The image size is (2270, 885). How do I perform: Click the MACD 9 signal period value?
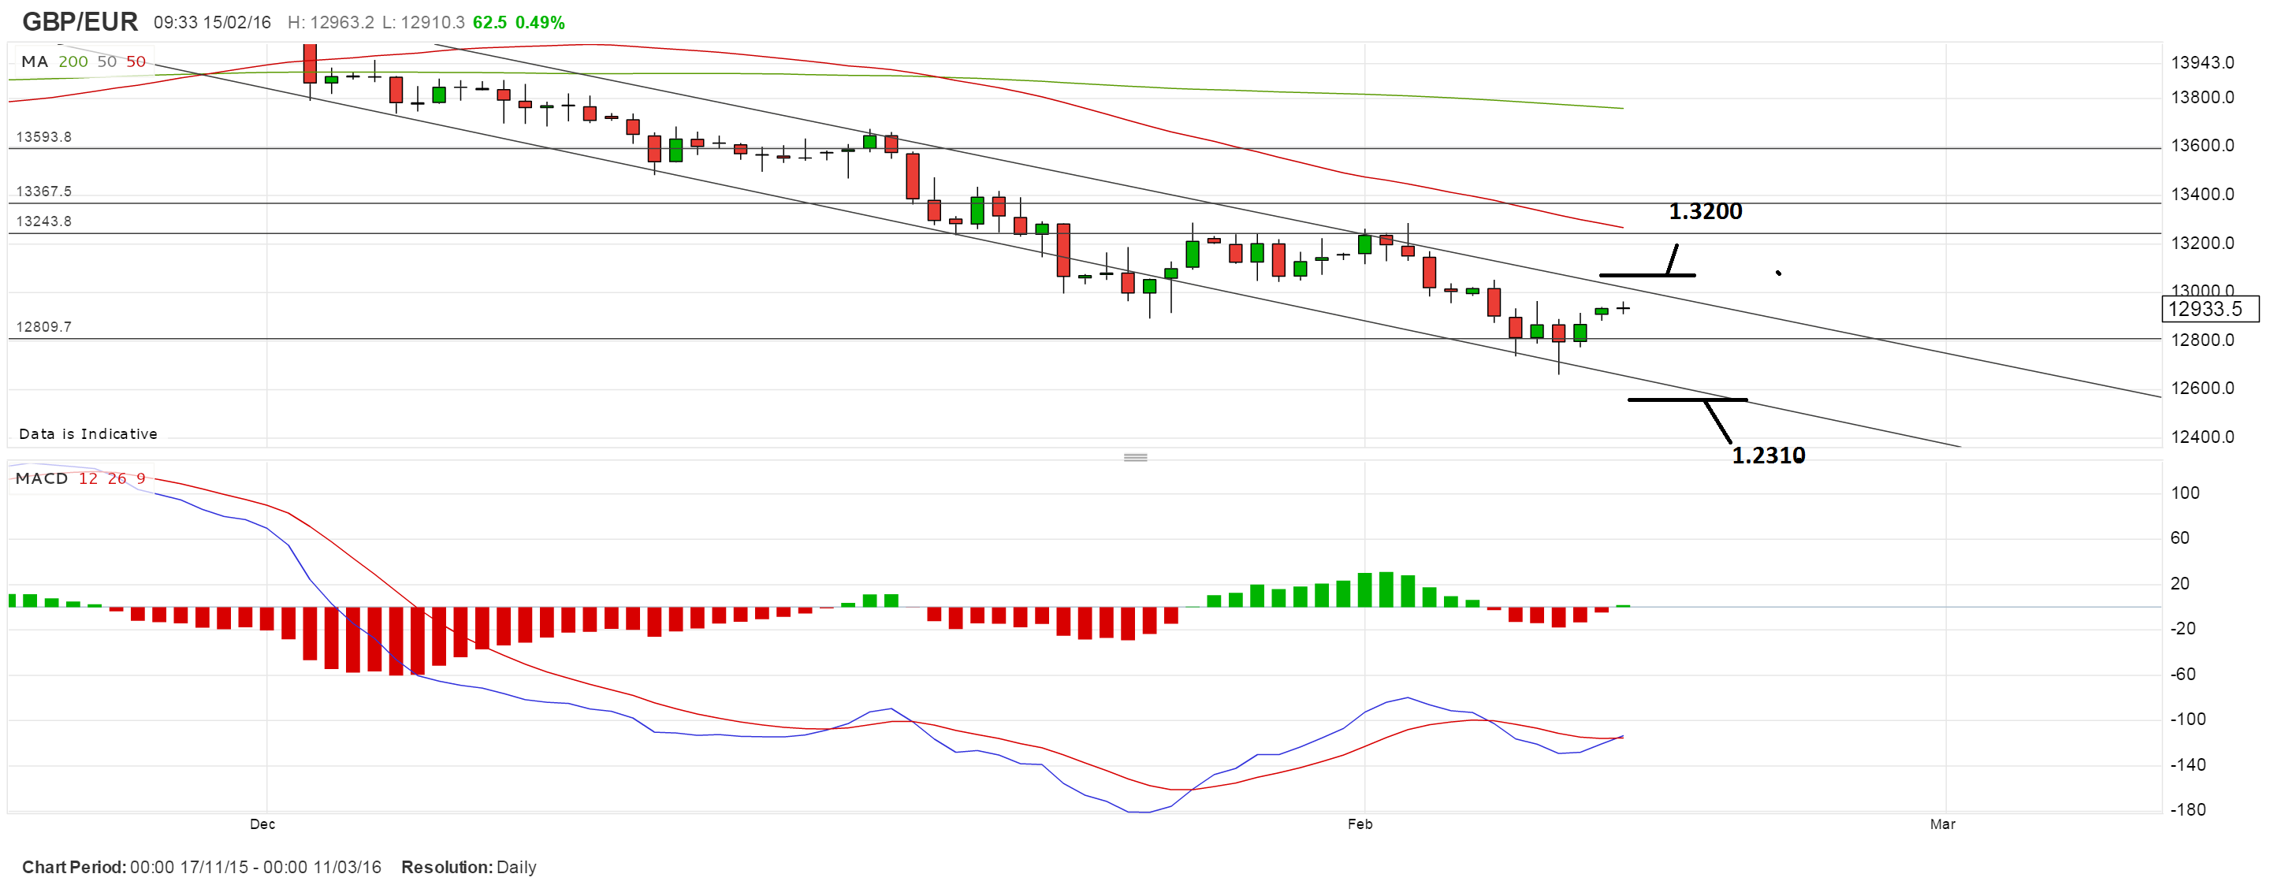(x=141, y=478)
